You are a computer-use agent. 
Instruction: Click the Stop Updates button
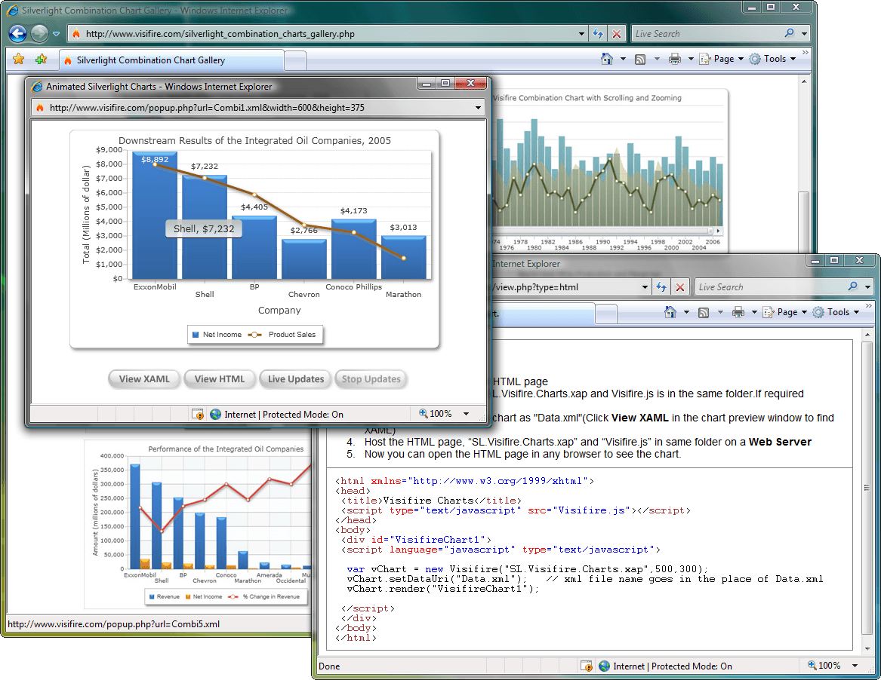[x=371, y=379]
